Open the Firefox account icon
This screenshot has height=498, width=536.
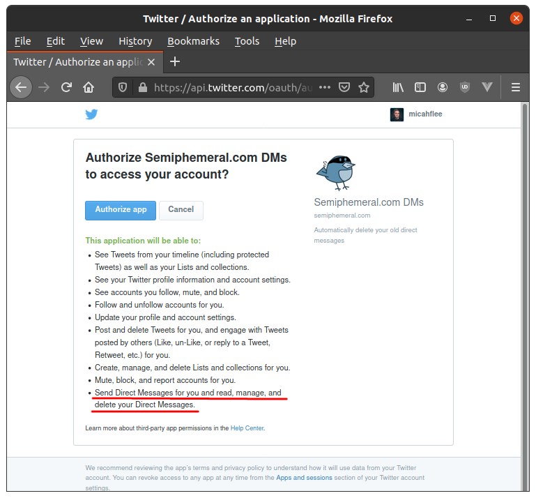(x=443, y=87)
